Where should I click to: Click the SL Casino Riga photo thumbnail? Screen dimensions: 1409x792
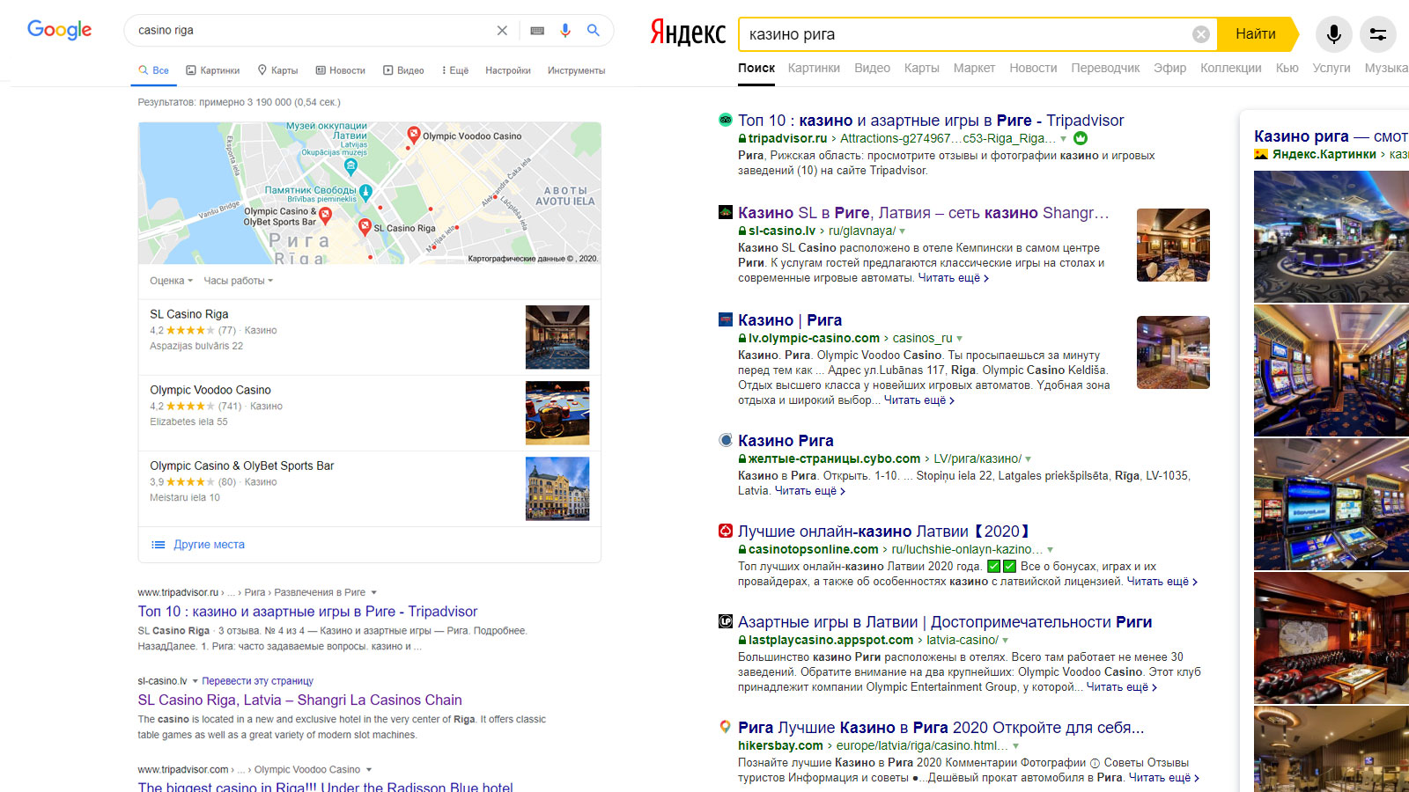pyautogui.click(x=557, y=337)
